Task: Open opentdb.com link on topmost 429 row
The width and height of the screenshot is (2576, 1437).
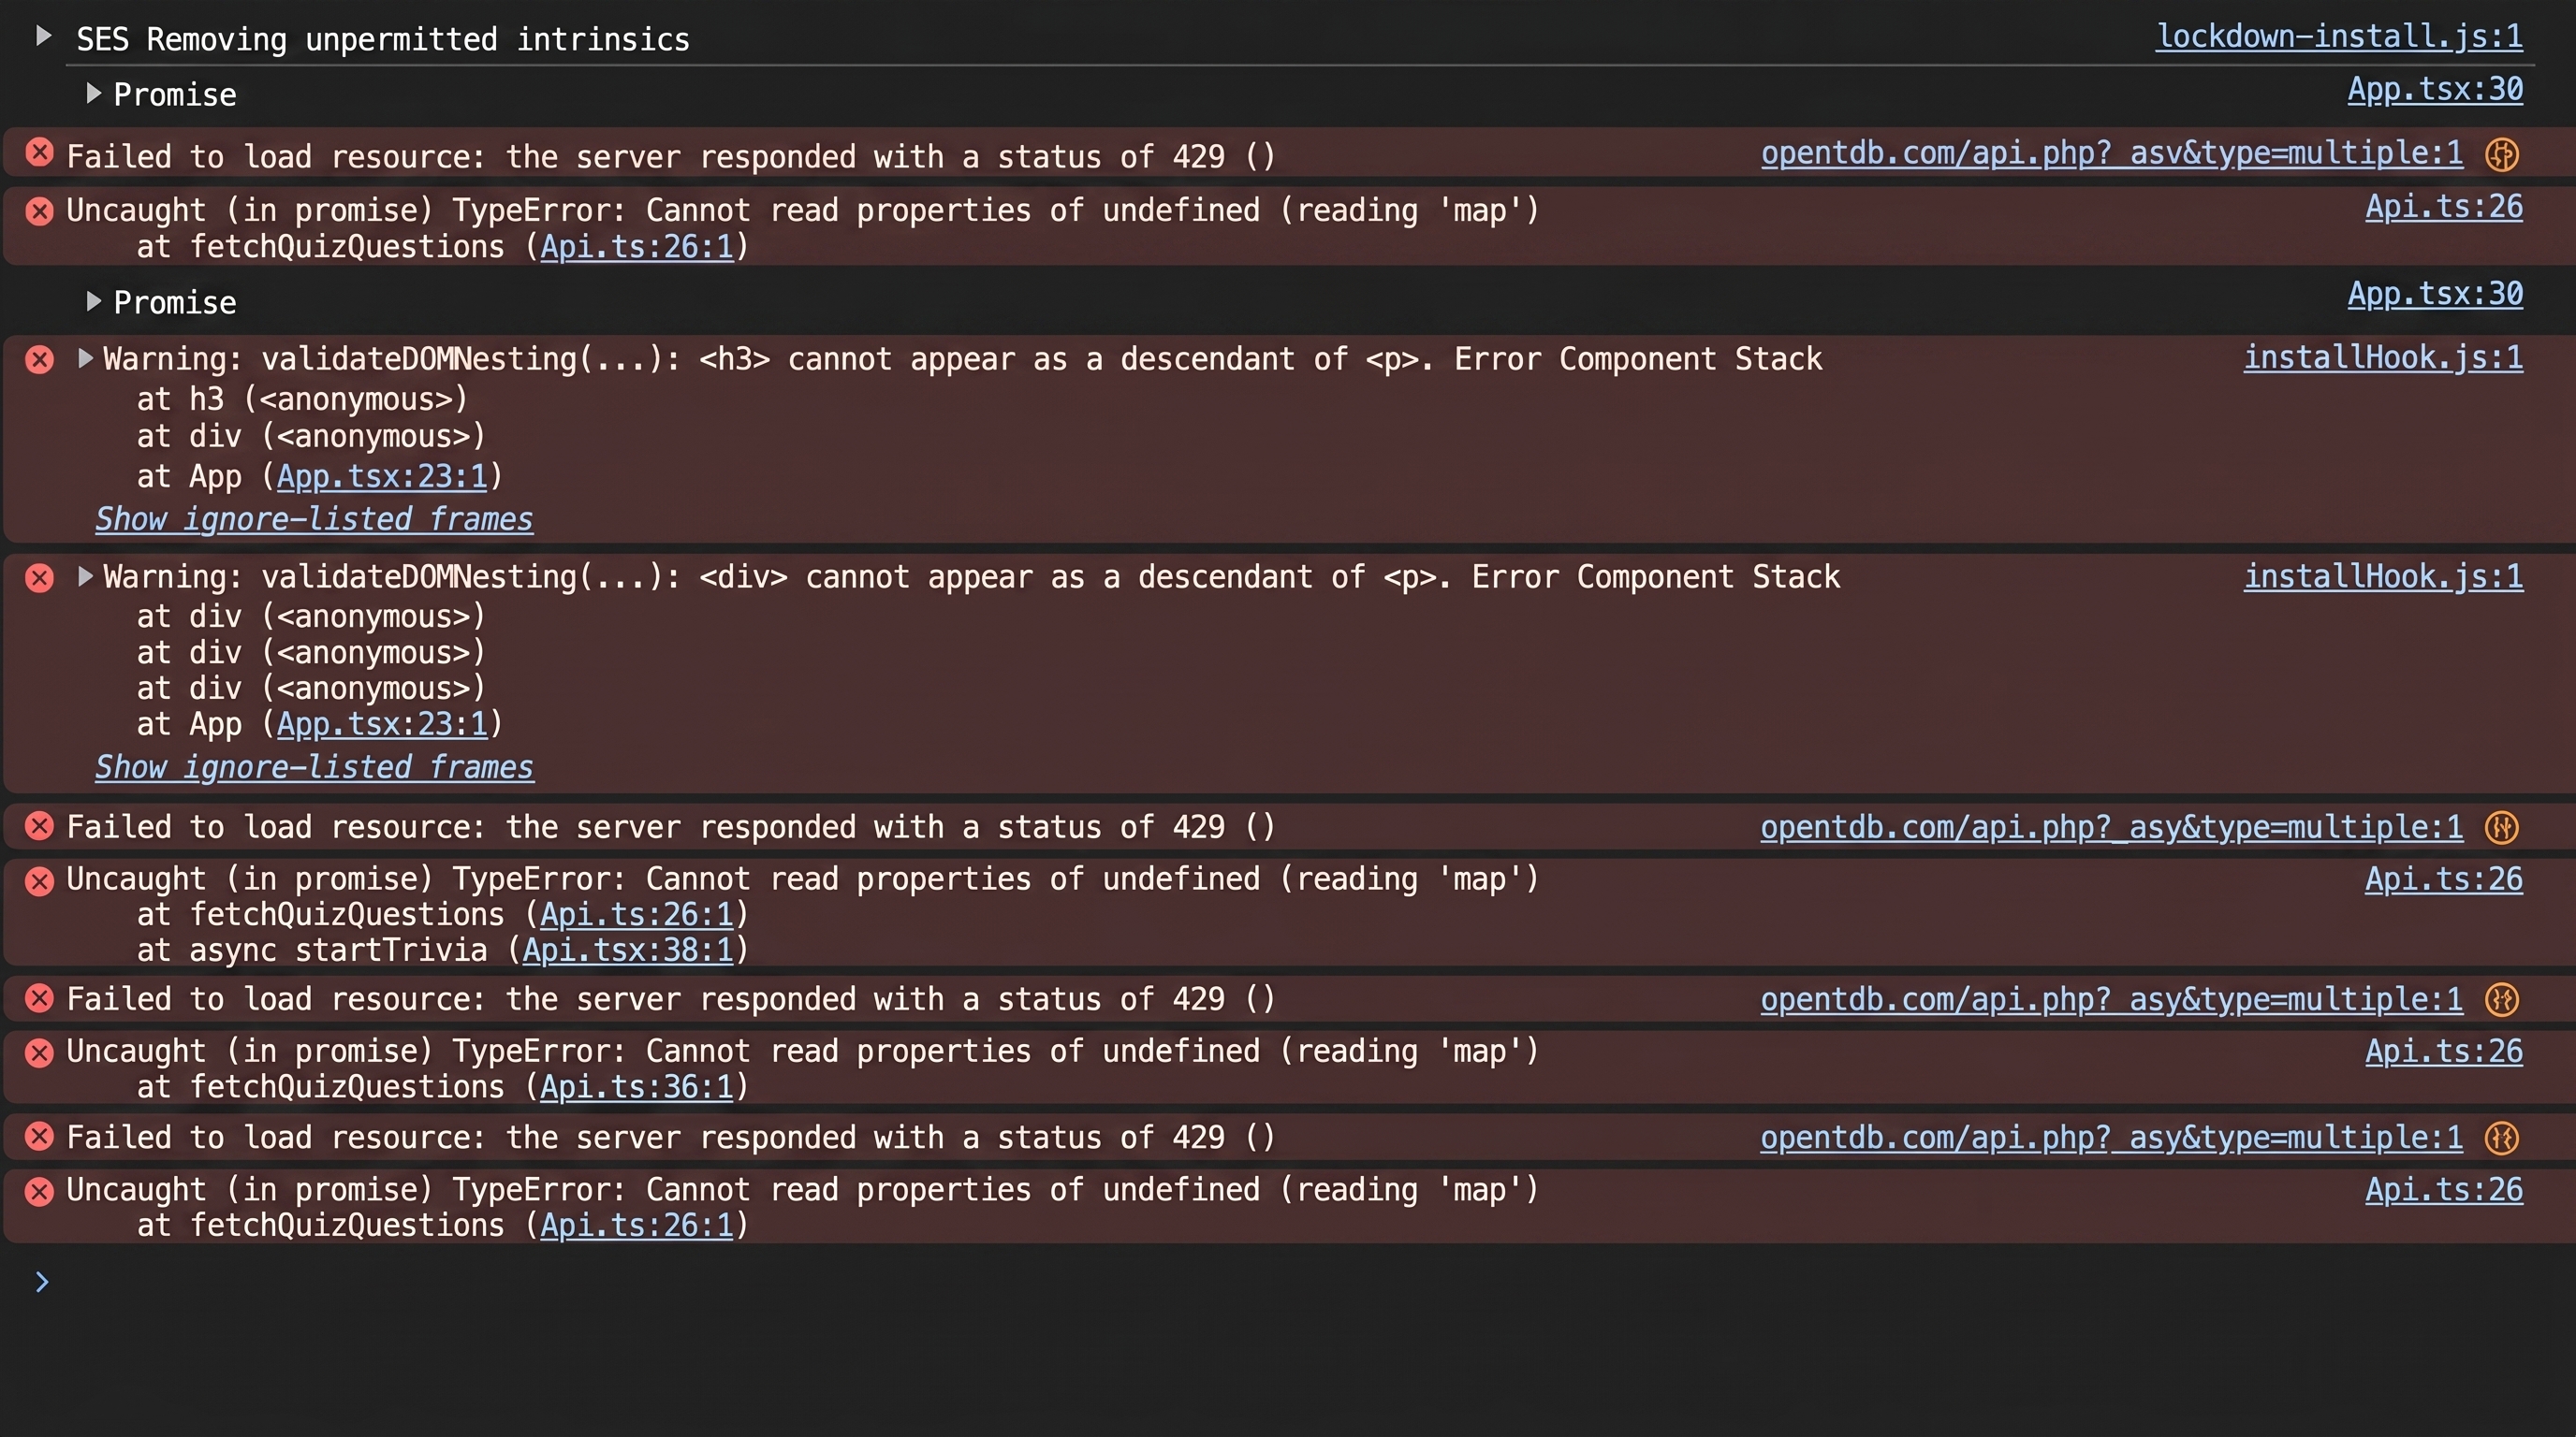Action: (2112, 152)
